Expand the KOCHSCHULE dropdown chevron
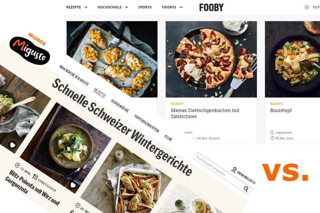The width and height of the screenshot is (320, 213). click(x=126, y=7)
